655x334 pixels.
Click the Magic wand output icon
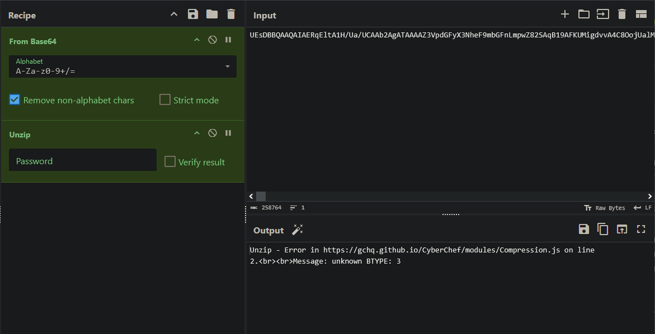298,230
